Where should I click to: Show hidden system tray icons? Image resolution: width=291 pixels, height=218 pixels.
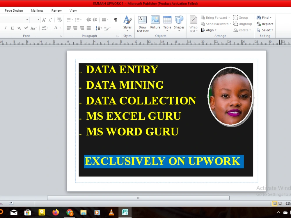coord(278,212)
